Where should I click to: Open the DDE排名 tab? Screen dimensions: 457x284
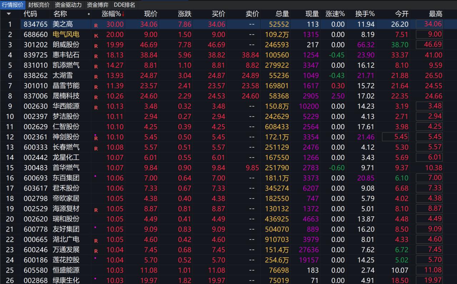(x=125, y=5)
